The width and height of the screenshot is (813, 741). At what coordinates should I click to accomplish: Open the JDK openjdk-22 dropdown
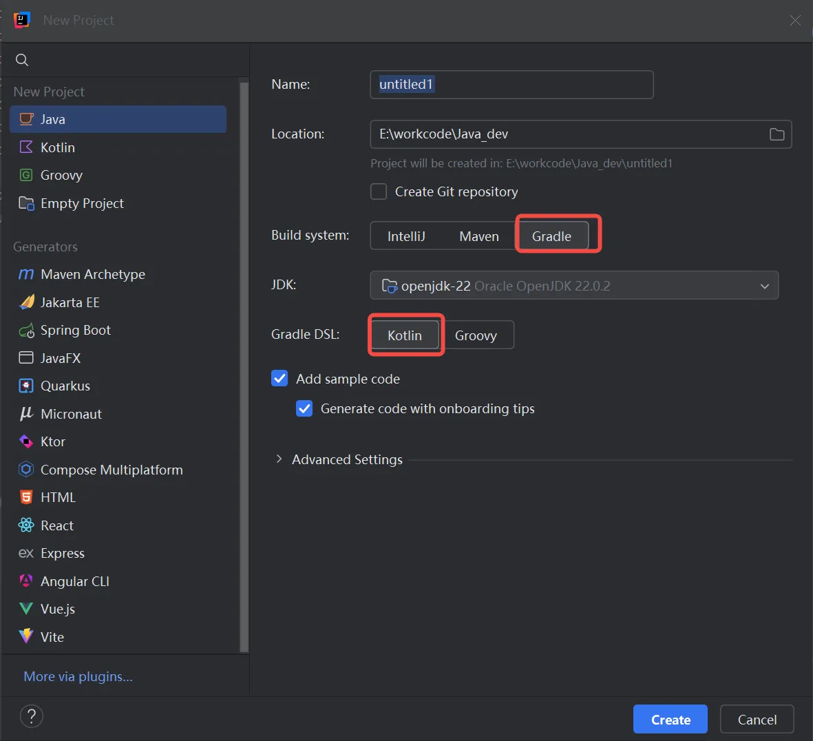pyautogui.click(x=574, y=285)
